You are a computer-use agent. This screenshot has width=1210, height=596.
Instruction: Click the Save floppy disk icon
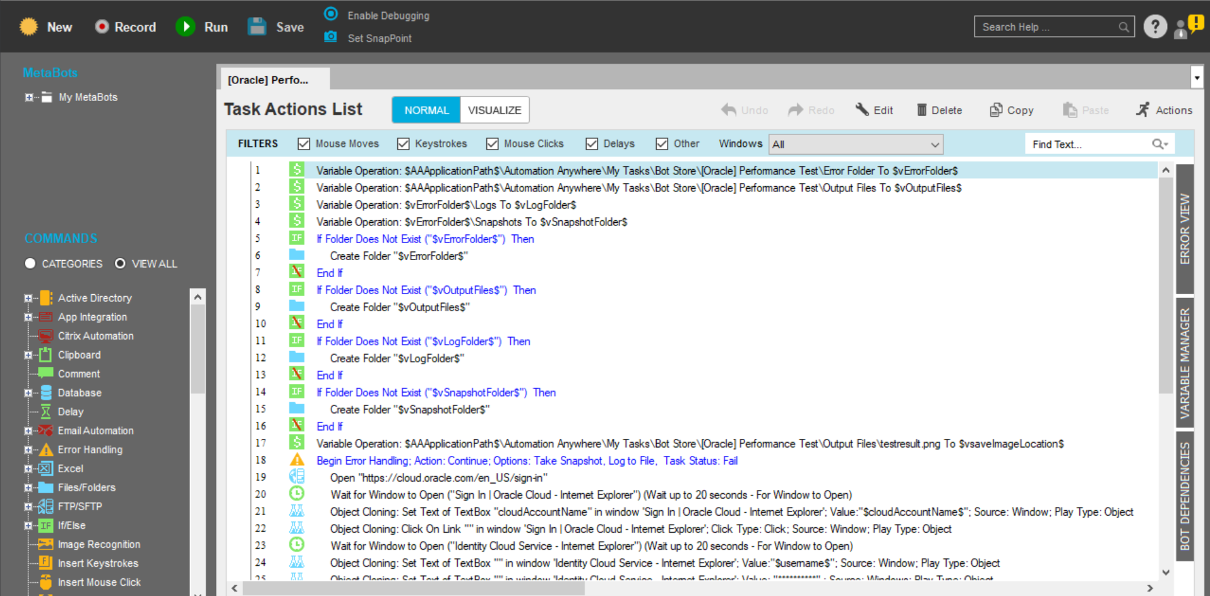[x=257, y=27]
